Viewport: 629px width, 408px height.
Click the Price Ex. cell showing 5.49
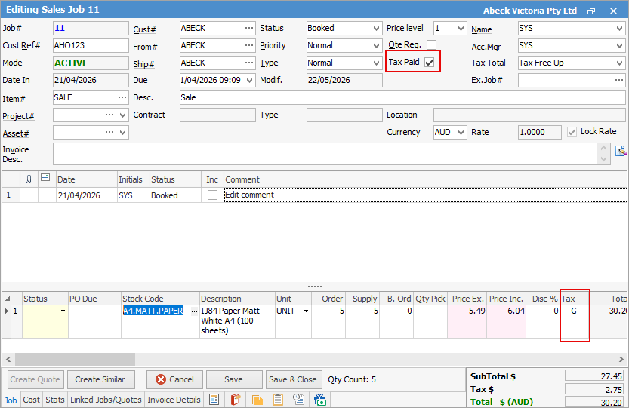(x=467, y=321)
